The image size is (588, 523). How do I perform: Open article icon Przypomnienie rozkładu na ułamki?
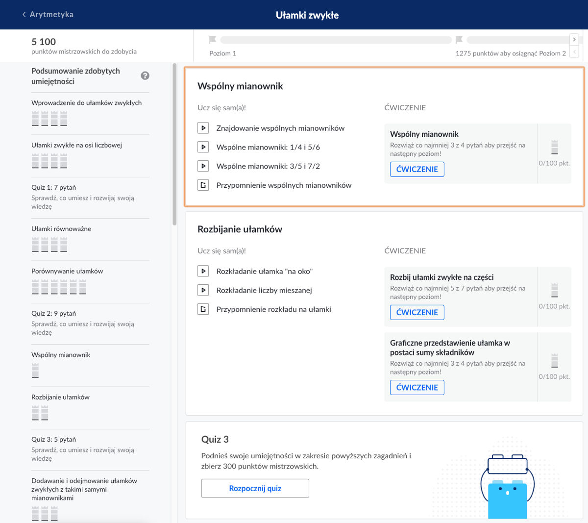pyautogui.click(x=203, y=309)
